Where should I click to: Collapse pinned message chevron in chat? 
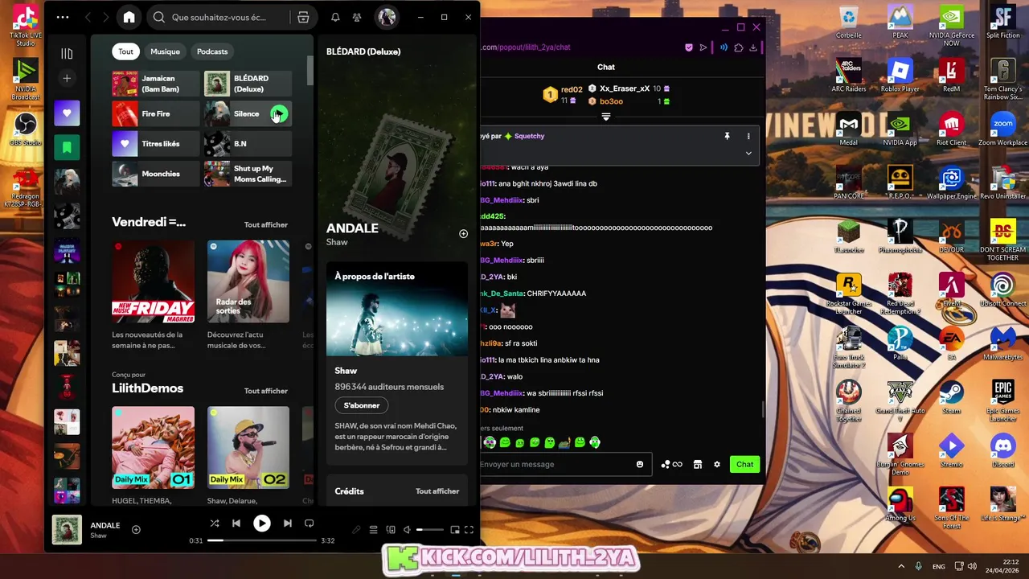[x=748, y=153]
